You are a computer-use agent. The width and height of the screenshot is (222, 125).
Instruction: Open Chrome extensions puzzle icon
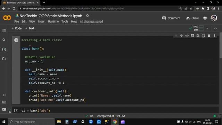pos(203,8)
